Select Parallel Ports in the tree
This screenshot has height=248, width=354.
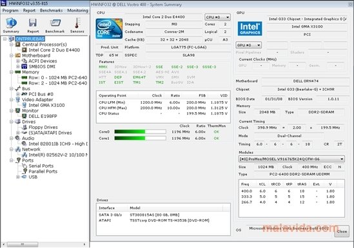point(43,171)
